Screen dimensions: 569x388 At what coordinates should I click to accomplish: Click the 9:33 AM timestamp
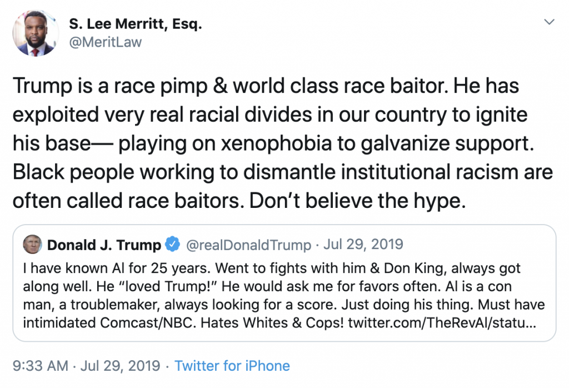[41, 366]
